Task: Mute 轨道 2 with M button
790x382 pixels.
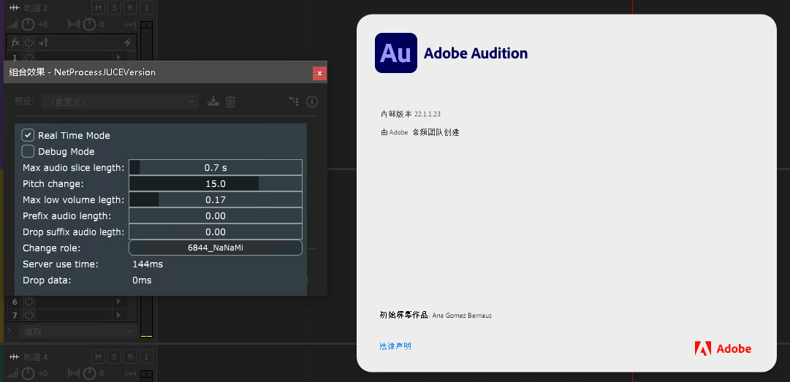Action: point(98,7)
